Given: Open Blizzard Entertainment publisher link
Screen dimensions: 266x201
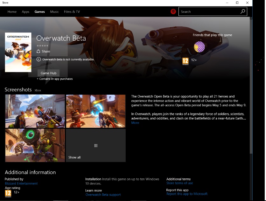Looking at the screenshot, I should point(21,184).
